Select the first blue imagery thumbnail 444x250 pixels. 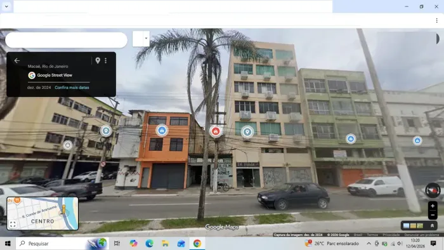406,226
